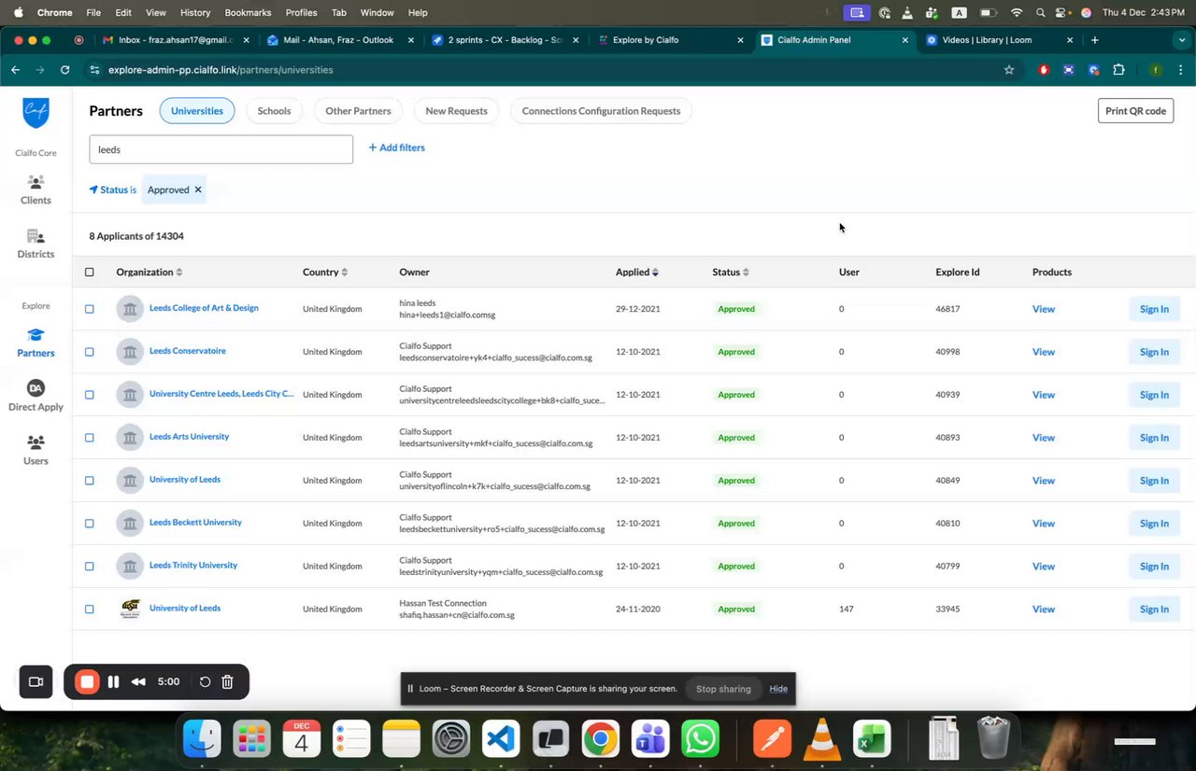The image size is (1196, 771).
Task: Open the Chrome tab search dropdown
Action: coord(1182,40)
